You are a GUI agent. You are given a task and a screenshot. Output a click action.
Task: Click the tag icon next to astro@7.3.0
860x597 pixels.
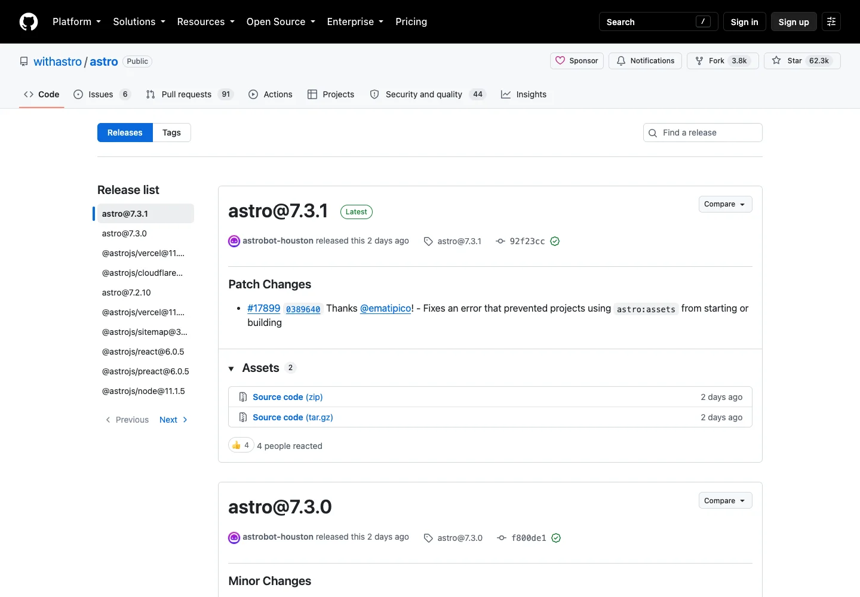click(x=428, y=538)
